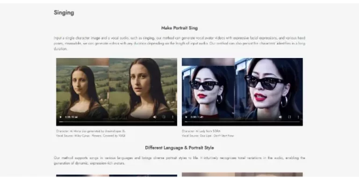This screenshot has height=180, width=359.
Task: Click the Dua Lipa vocal source caption
Action: pyautogui.click(x=208, y=136)
